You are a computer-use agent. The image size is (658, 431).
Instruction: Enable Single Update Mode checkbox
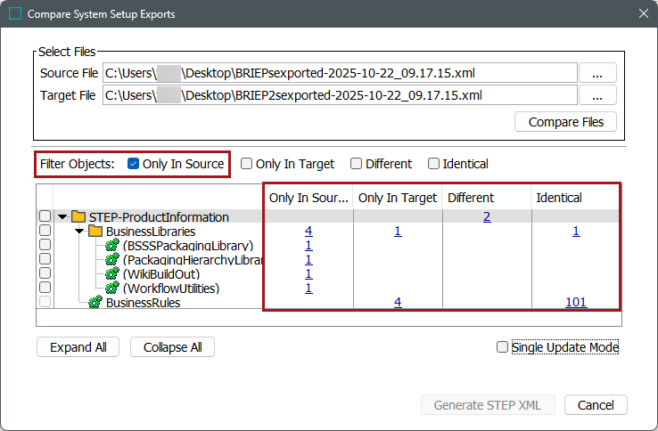pos(503,347)
